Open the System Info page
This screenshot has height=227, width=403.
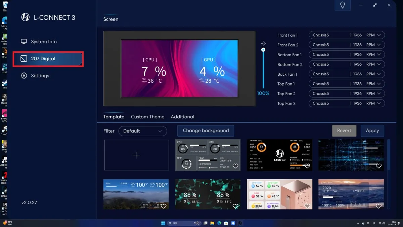[x=39, y=42]
